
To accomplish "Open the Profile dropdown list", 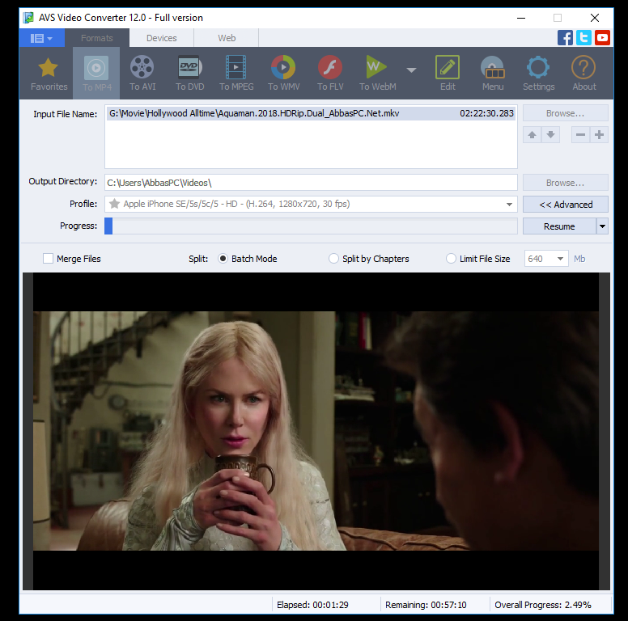I will click(x=509, y=205).
